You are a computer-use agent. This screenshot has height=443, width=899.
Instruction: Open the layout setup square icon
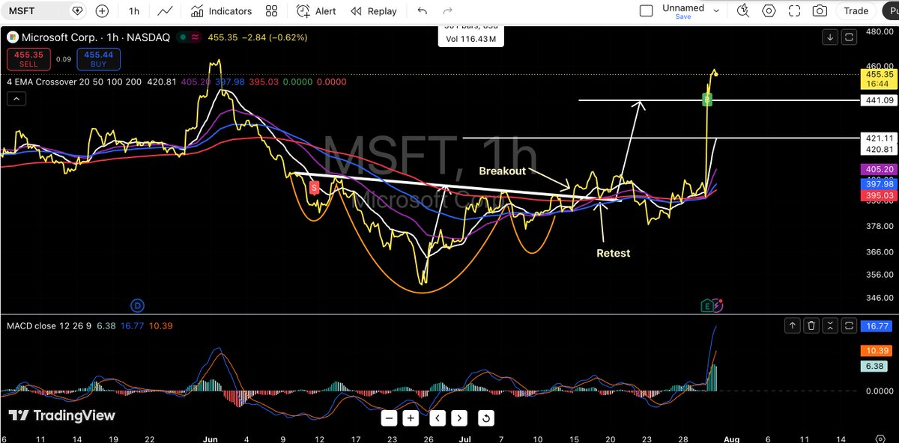(x=646, y=11)
